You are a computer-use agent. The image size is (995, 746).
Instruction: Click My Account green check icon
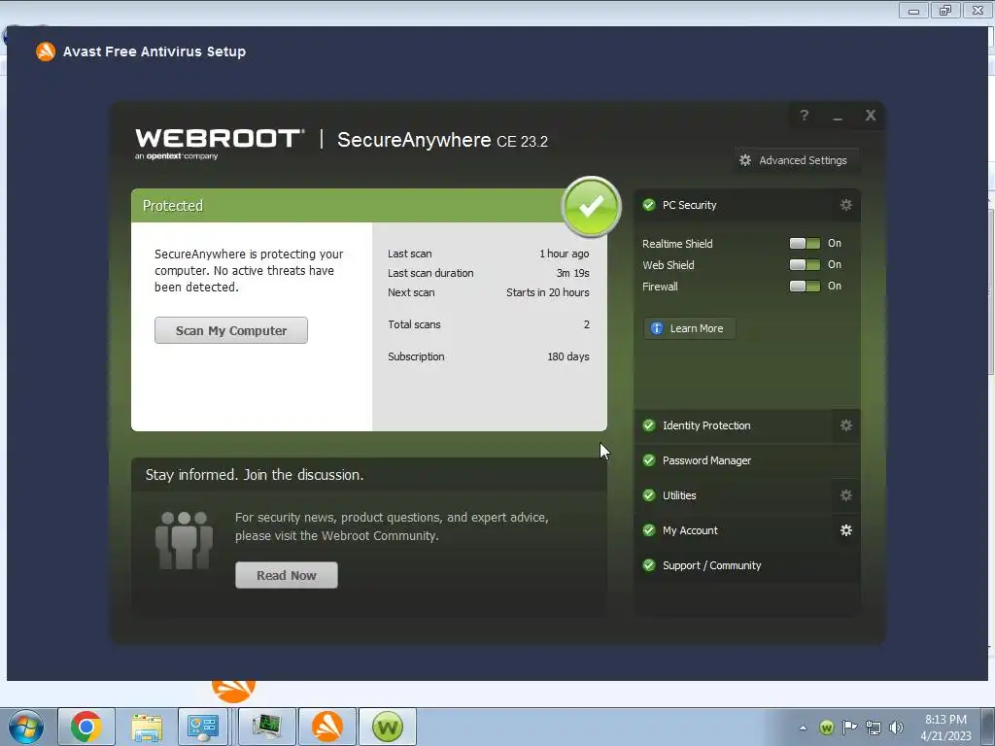(x=648, y=530)
